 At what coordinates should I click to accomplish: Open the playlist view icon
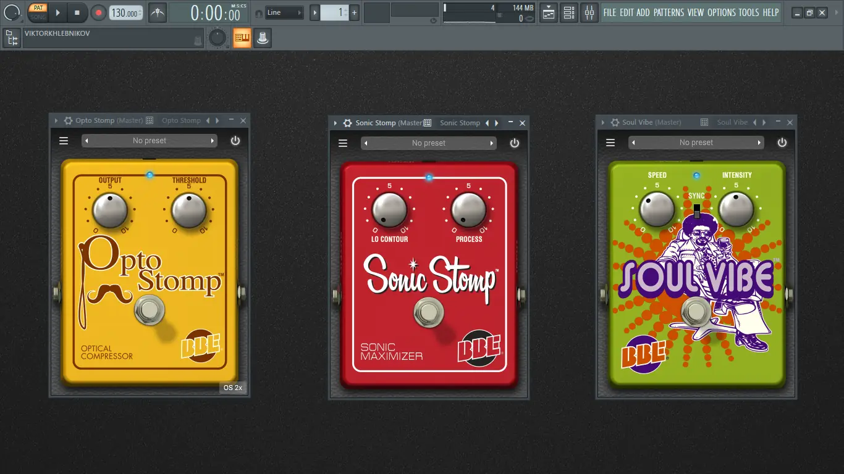[x=549, y=12]
